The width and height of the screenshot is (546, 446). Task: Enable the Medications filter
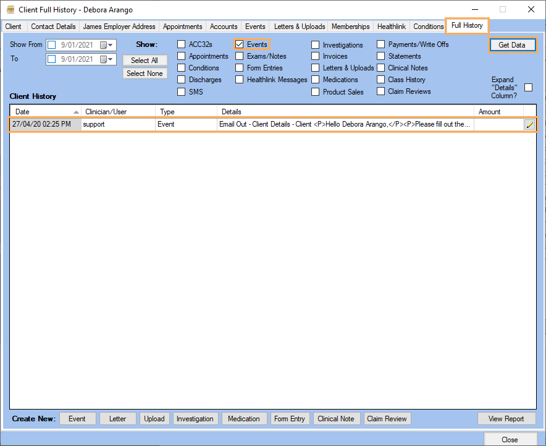pos(315,79)
